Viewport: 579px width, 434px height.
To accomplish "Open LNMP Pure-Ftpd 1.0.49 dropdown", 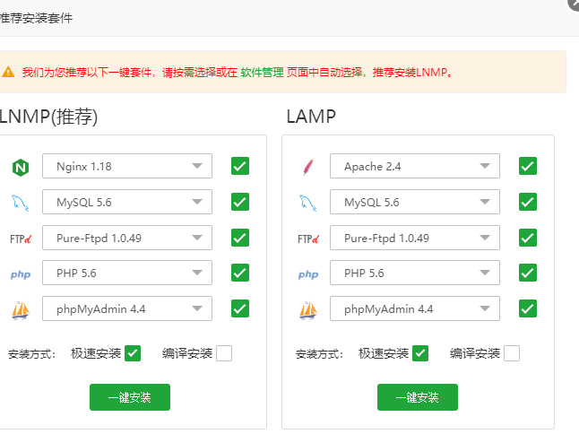I will pos(127,238).
